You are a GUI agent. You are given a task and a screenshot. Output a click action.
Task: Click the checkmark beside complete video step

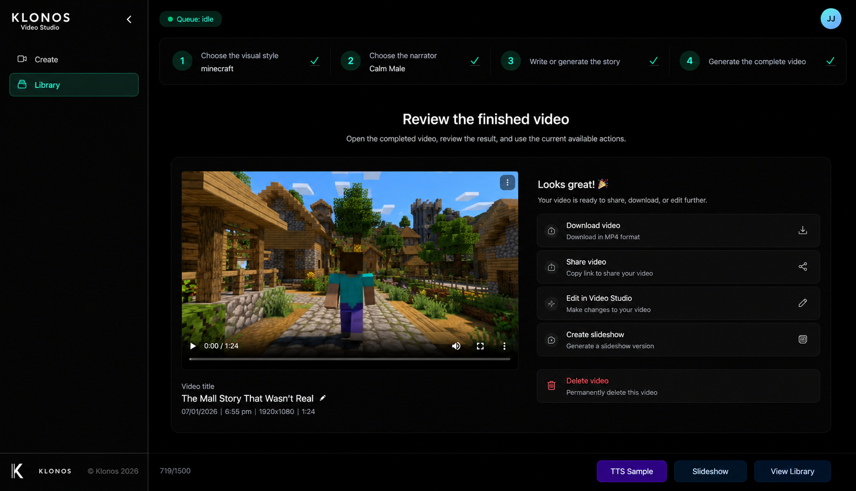tap(831, 61)
